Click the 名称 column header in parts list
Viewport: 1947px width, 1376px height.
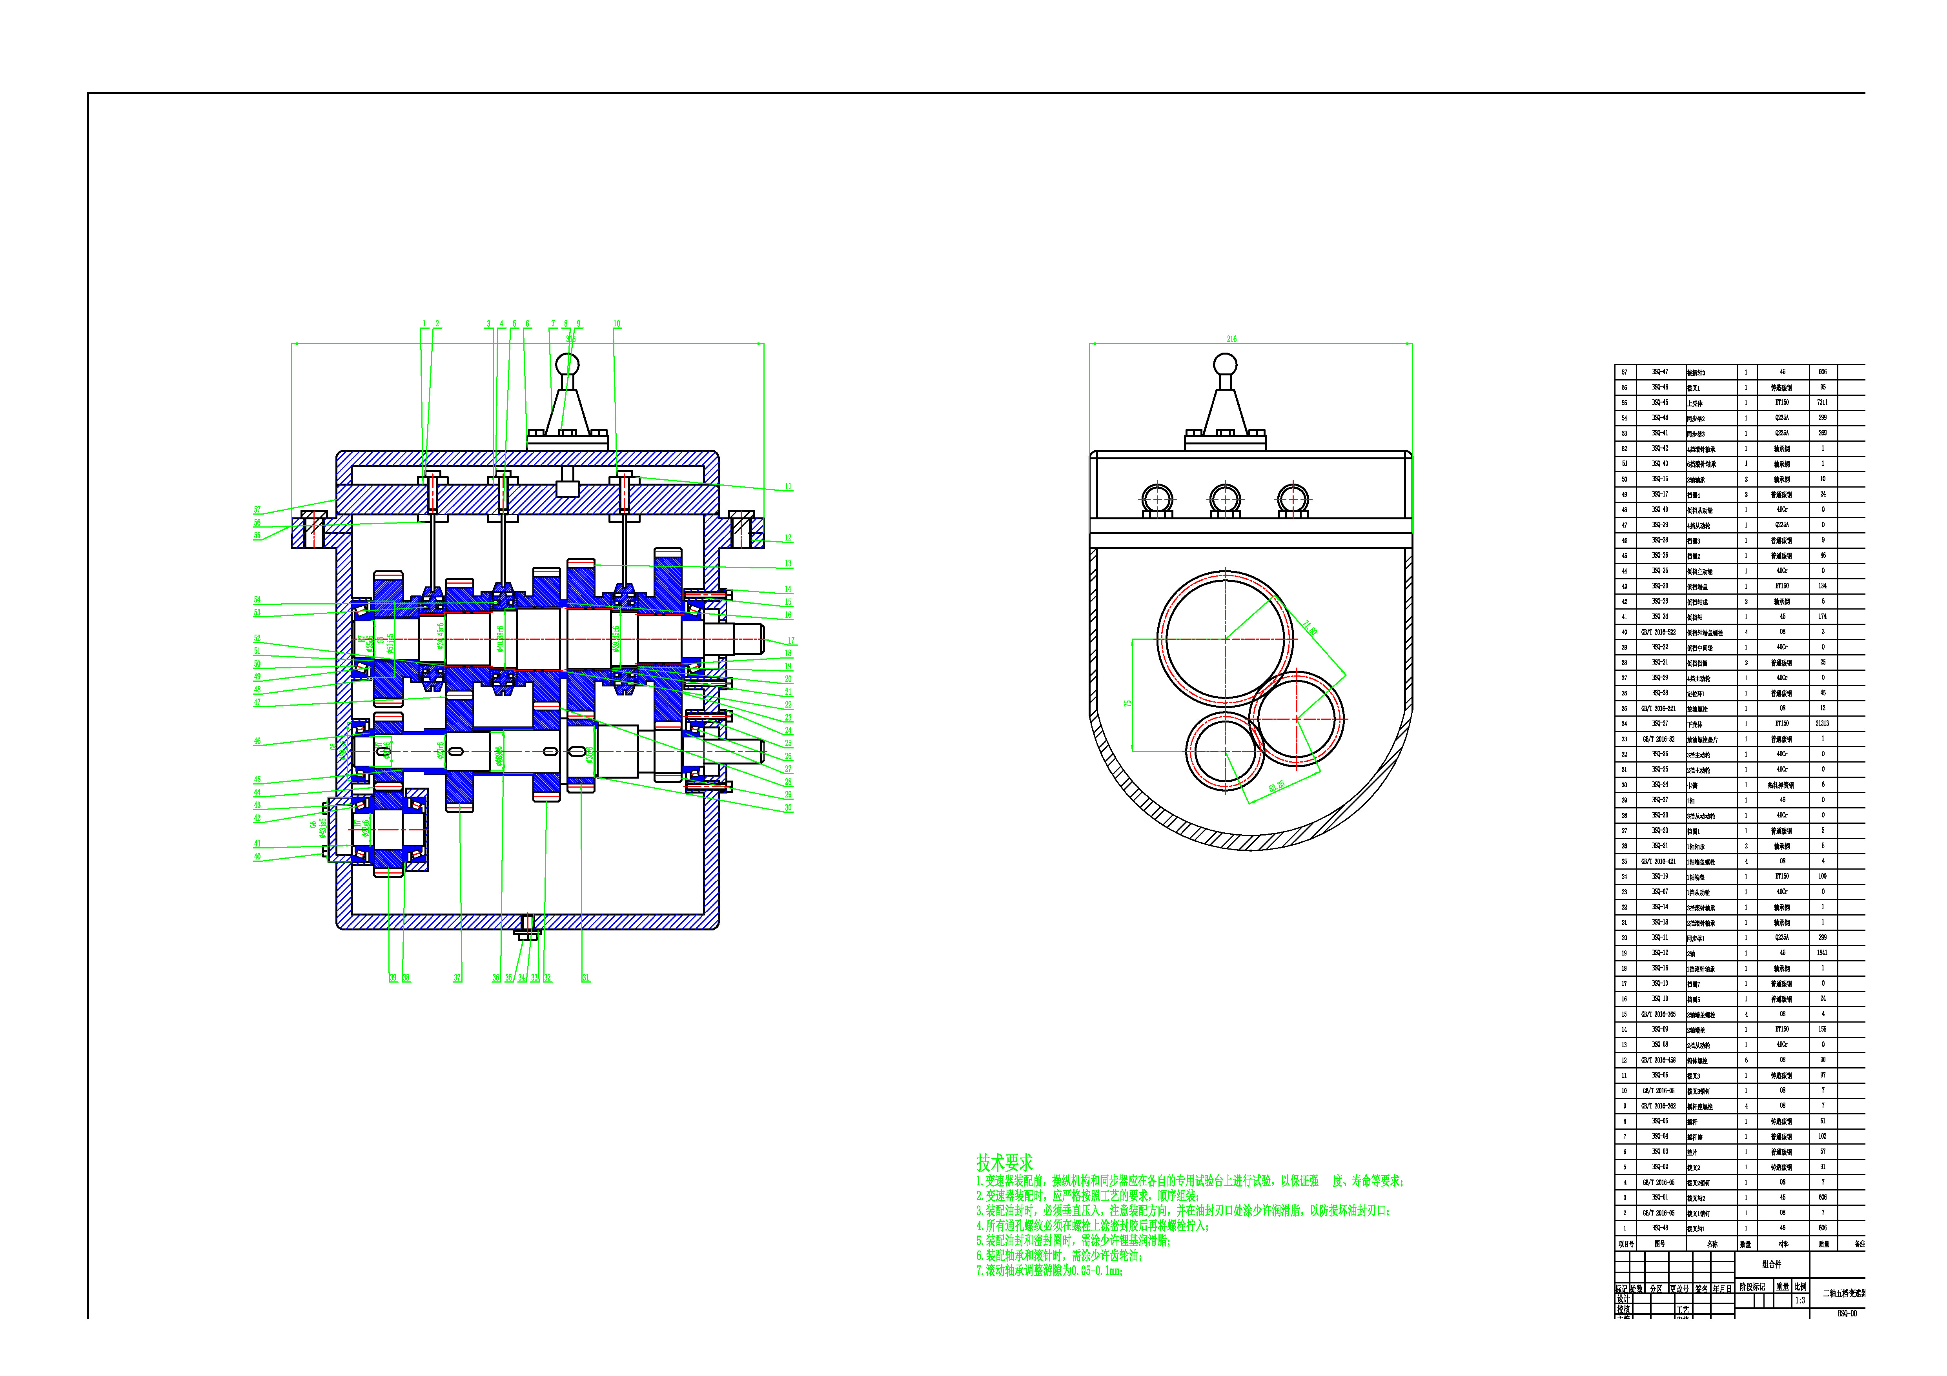(x=1712, y=1245)
